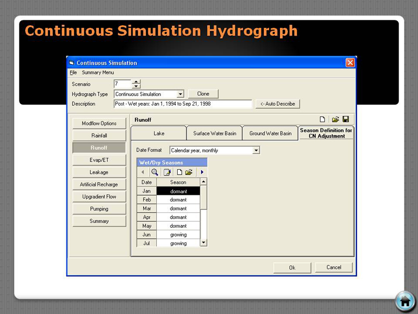
Task: Open the Summary Menu
Action: 98,73
